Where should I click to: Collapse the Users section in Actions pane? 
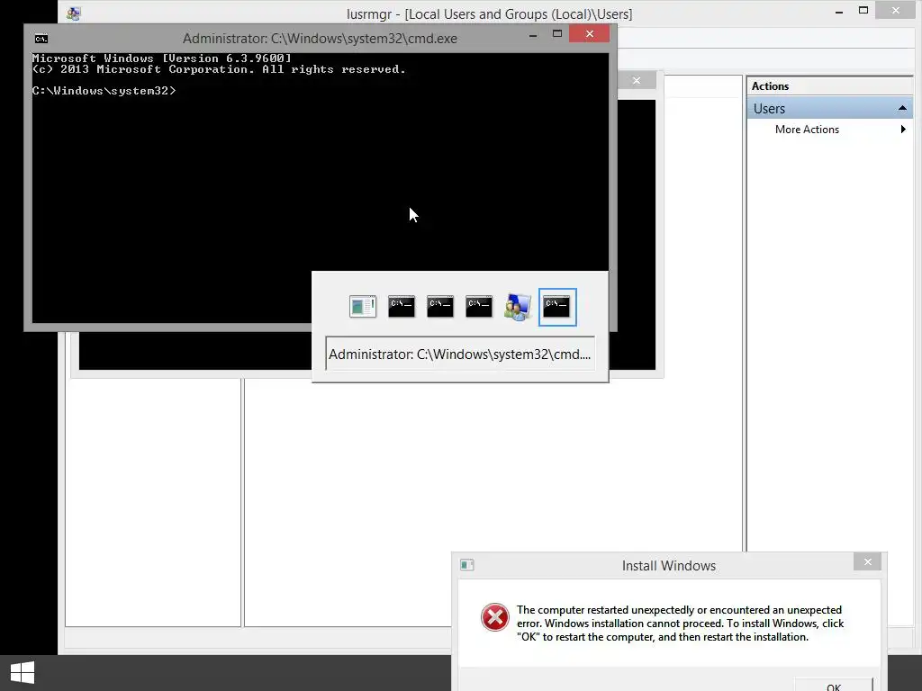pyautogui.click(x=902, y=108)
